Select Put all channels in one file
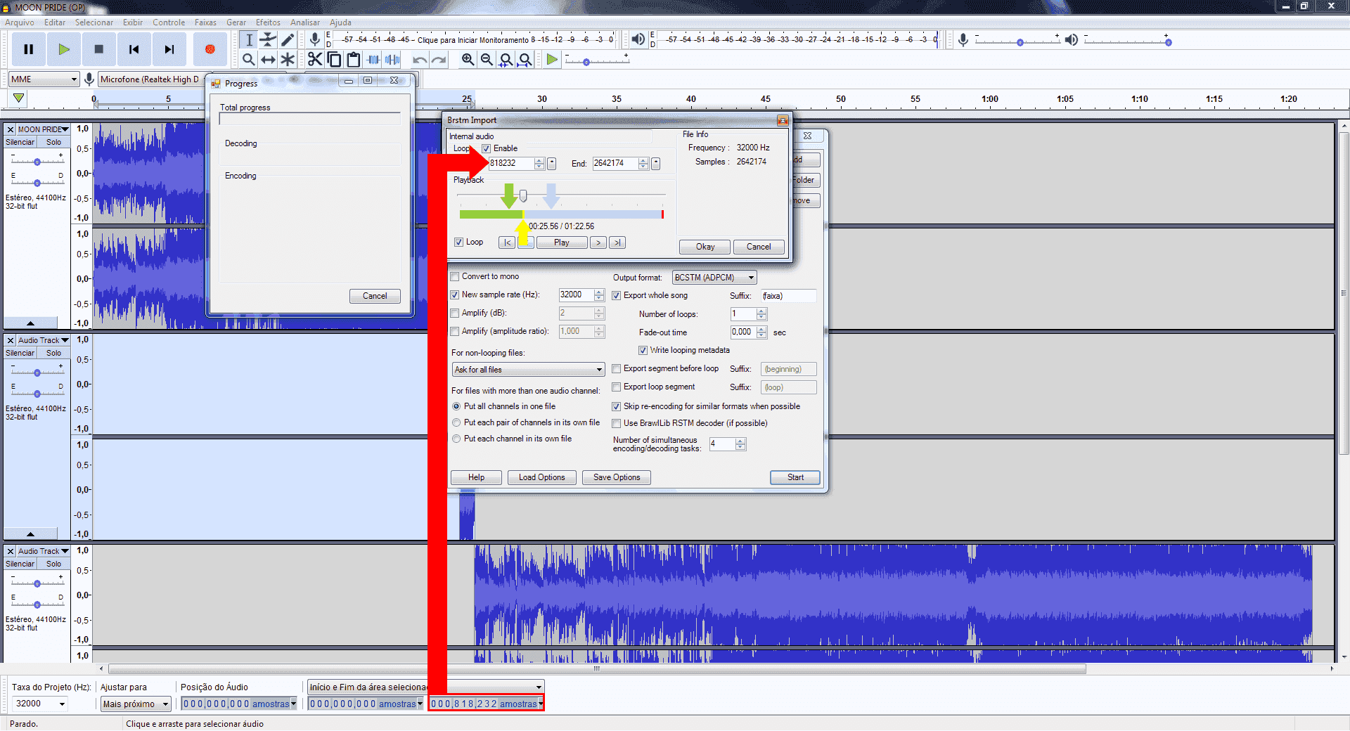The height and width of the screenshot is (731, 1350). point(457,406)
